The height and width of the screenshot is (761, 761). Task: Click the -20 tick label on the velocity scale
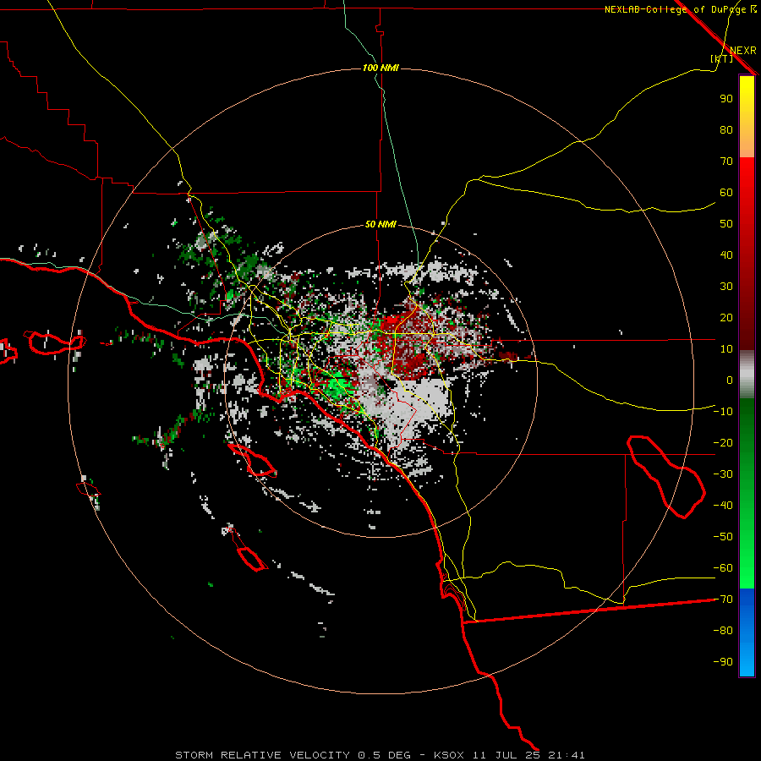(x=723, y=442)
